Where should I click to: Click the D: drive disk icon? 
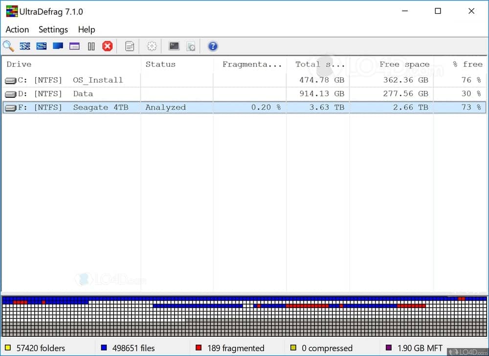pos(10,94)
